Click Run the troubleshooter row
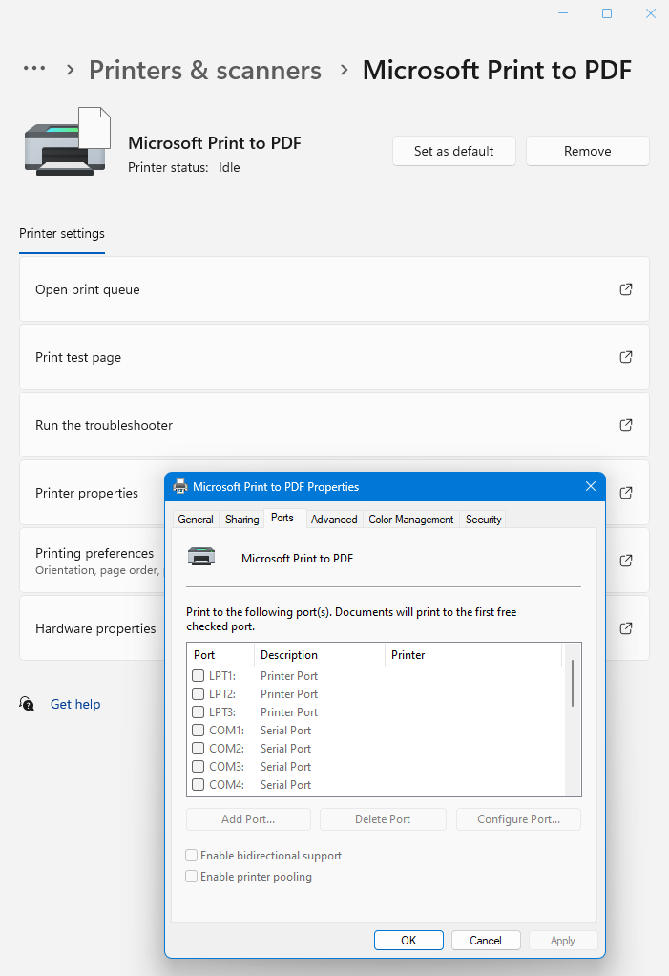 pos(334,425)
